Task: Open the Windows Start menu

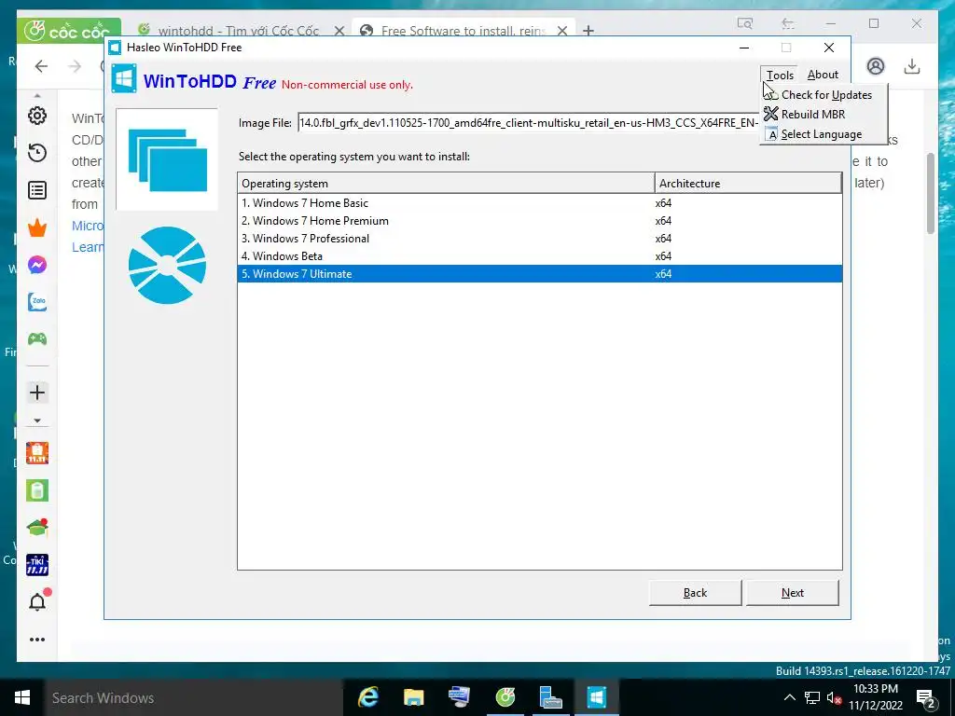Action: 22,697
